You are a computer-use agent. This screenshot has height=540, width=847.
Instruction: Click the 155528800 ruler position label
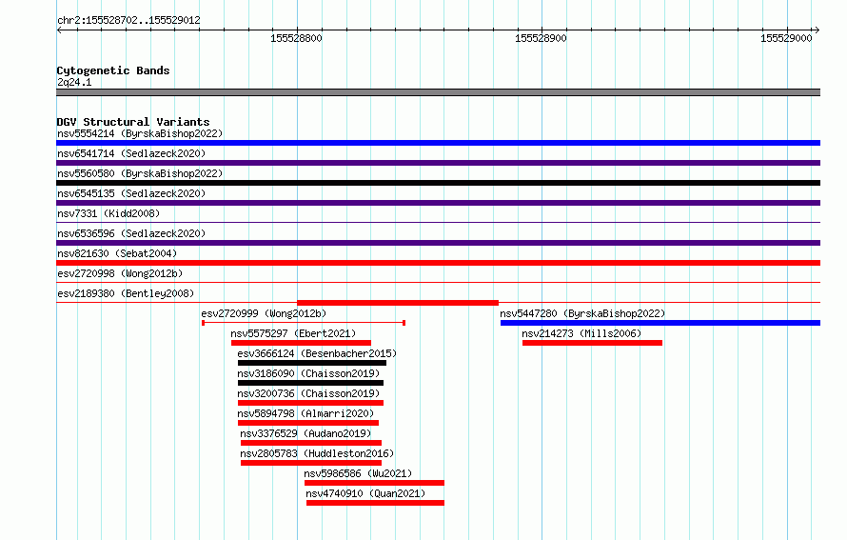coord(296,38)
